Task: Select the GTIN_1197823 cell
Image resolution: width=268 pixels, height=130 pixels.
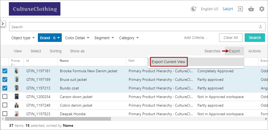Action: pos(38,114)
